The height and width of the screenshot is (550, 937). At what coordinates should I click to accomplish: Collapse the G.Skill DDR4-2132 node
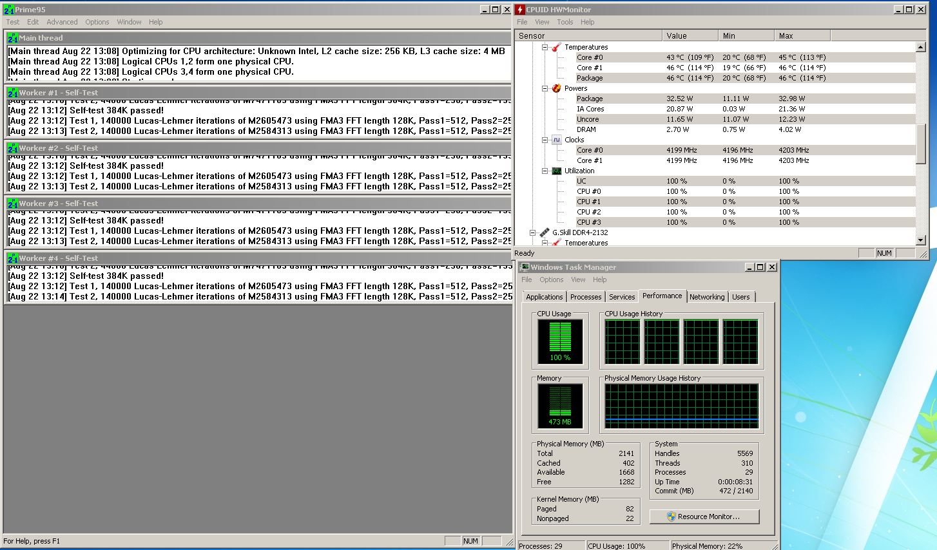[x=533, y=232]
